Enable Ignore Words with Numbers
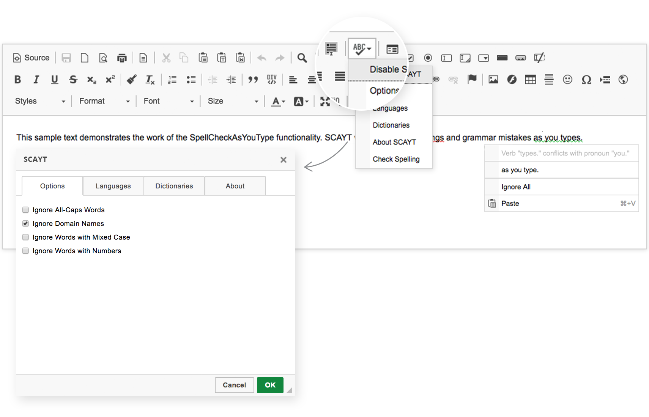The width and height of the screenshot is (649, 417). coord(25,251)
